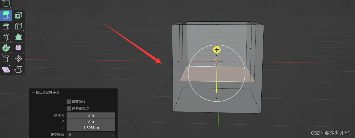Viewport: 355px width, 138px height.
Task: Click the Y move value field
Action: (91, 122)
